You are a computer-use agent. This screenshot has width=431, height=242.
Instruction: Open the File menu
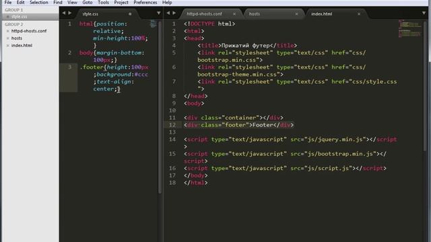(8, 3)
